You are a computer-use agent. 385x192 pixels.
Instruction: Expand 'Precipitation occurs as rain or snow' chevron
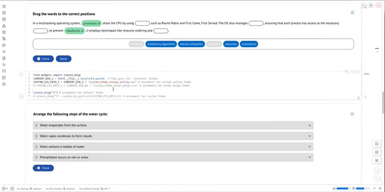[x=309, y=157]
